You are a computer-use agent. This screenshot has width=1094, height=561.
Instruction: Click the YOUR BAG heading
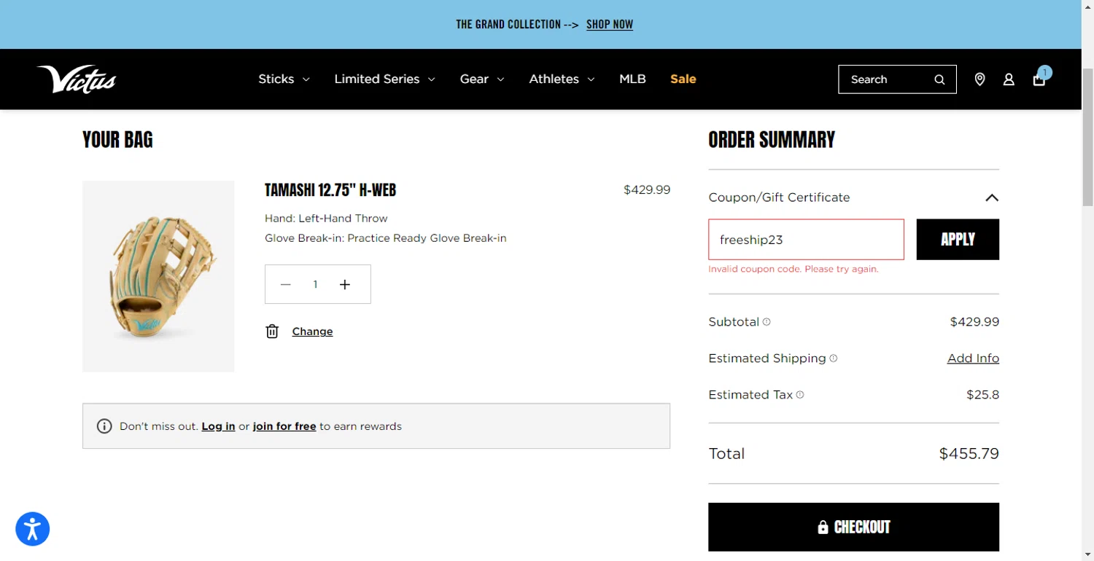(x=117, y=140)
